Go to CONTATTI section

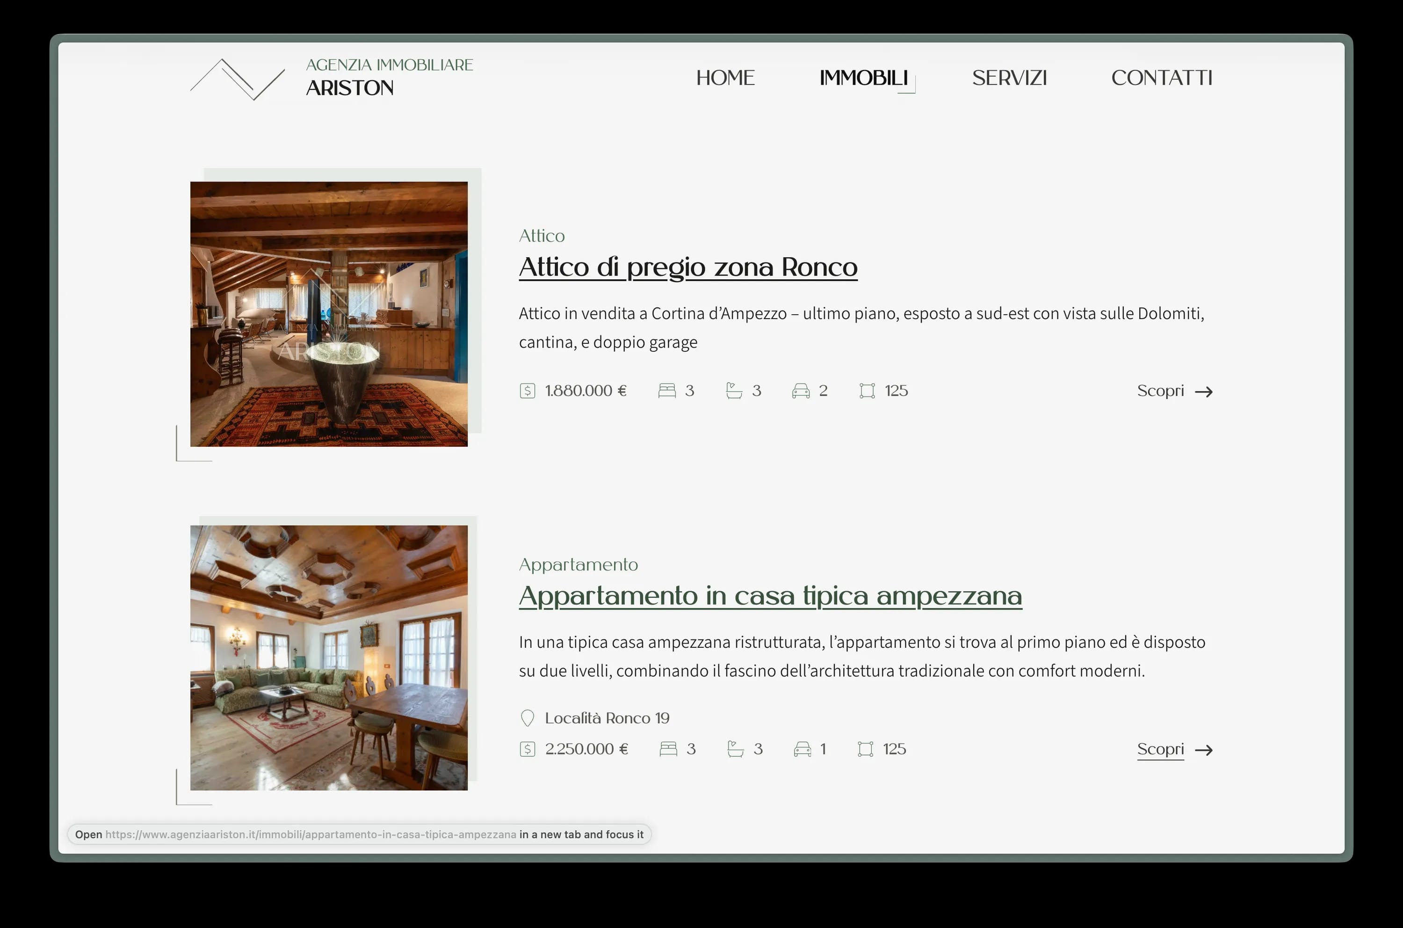[x=1162, y=78]
